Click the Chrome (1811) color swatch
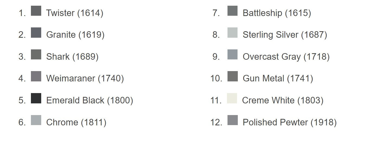This screenshot has height=143, width=391. [x=36, y=120]
